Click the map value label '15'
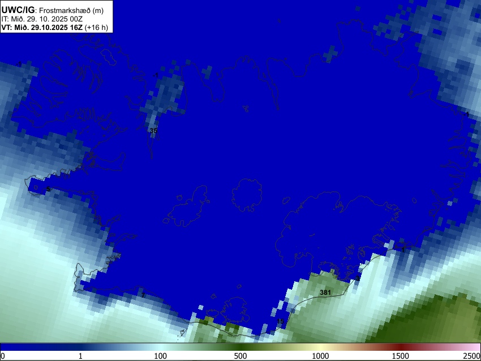 280,321
